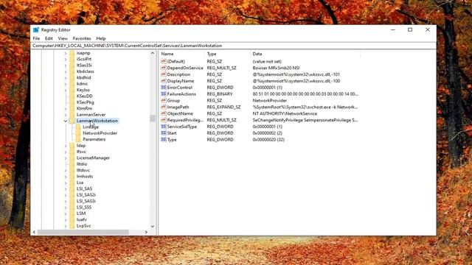Select the lmhosts folder icon

pyautogui.click(x=72, y=177)
